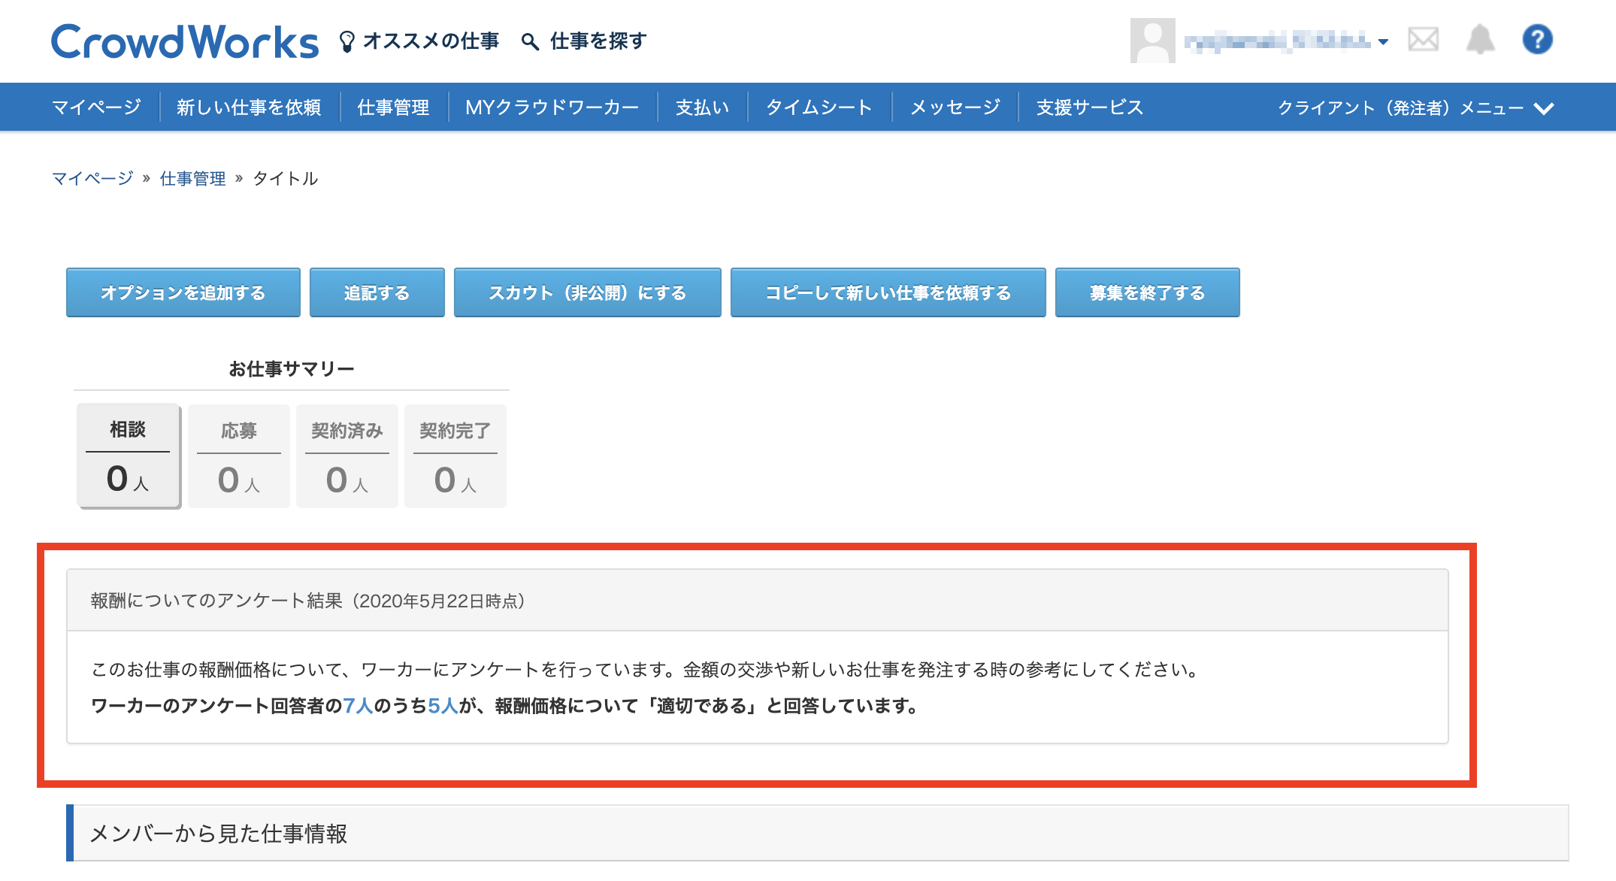The image size is (1616, 881).
Task: Go to MYクラウドワーカー in navigation
Action: [552, 107]
